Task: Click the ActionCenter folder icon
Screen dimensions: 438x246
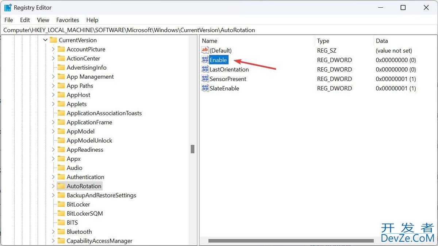Action: [x=61, y=58]
